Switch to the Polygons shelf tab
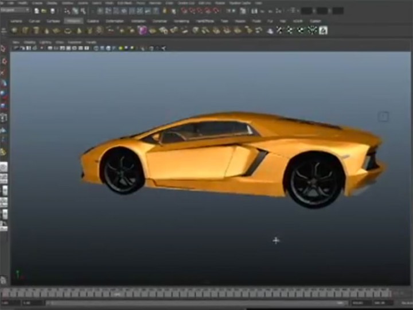413x310 pixels. 73,21
